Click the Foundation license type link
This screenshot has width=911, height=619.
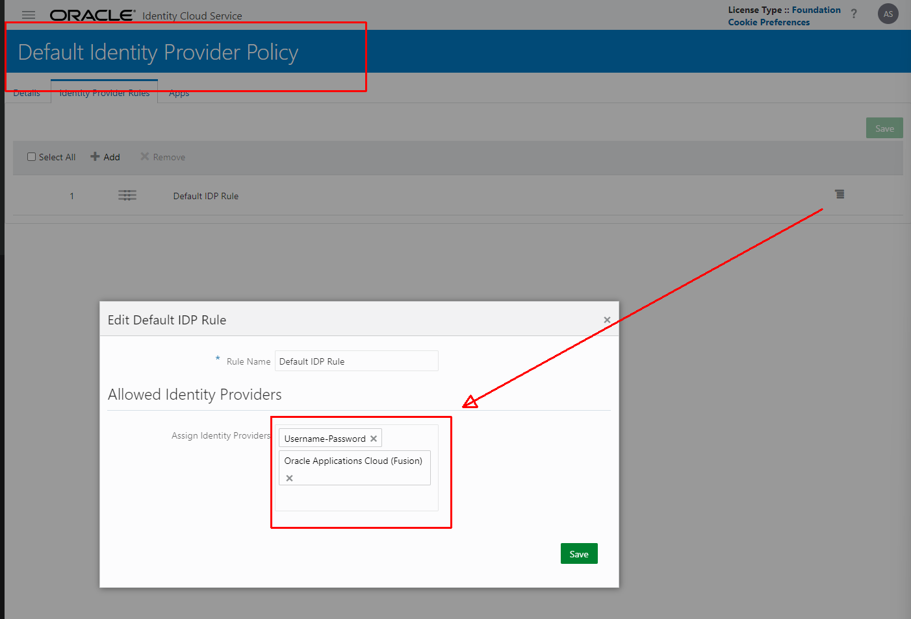[x=816, y=10]
